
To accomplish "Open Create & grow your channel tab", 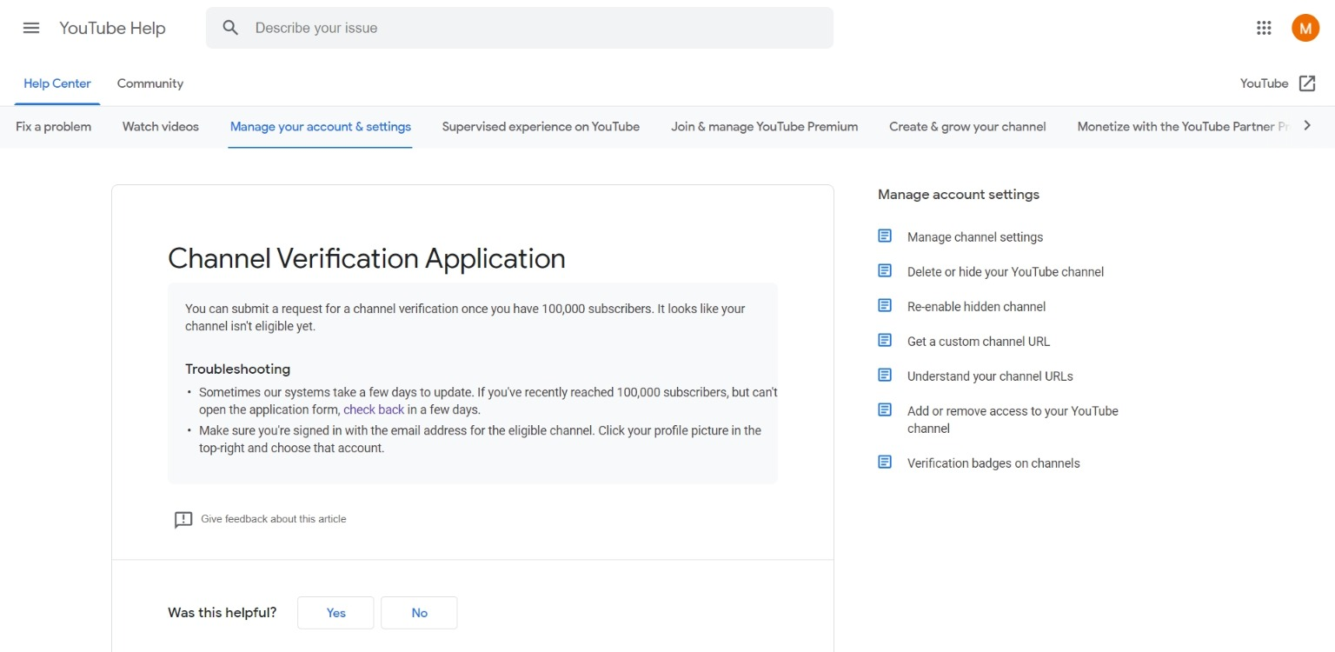I will pos(967,127).
